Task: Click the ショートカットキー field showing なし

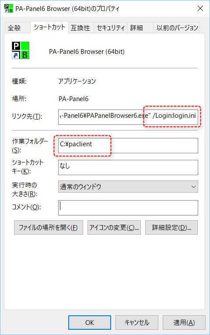Action: click(x=128, y=167)
